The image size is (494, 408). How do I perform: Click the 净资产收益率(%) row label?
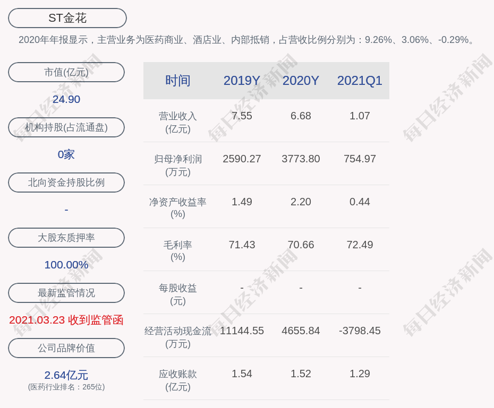coord(178,208)
